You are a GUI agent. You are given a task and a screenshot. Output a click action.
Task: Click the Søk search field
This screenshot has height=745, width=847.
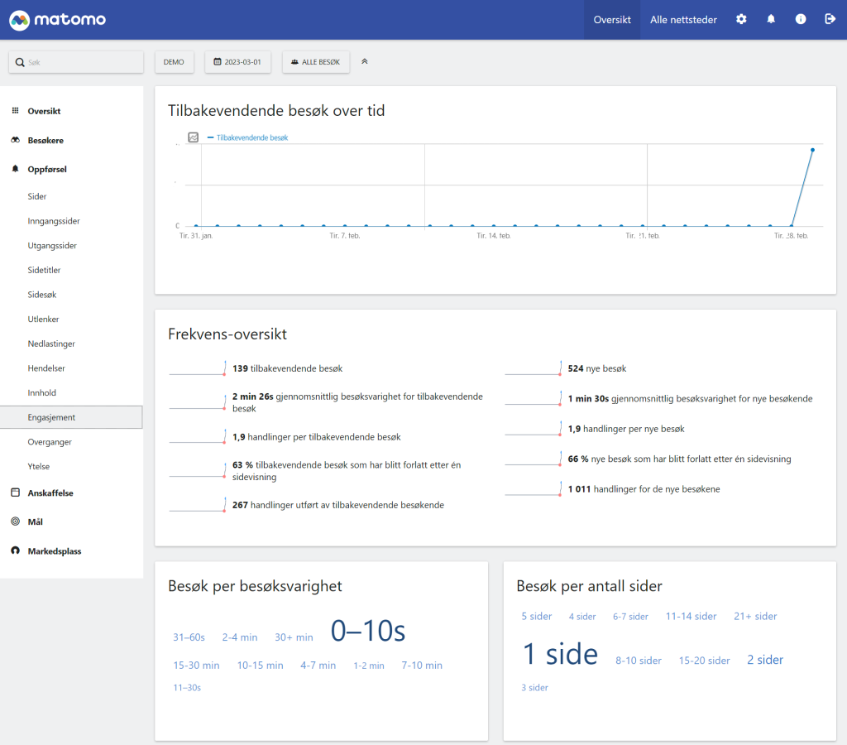[76, 62]
